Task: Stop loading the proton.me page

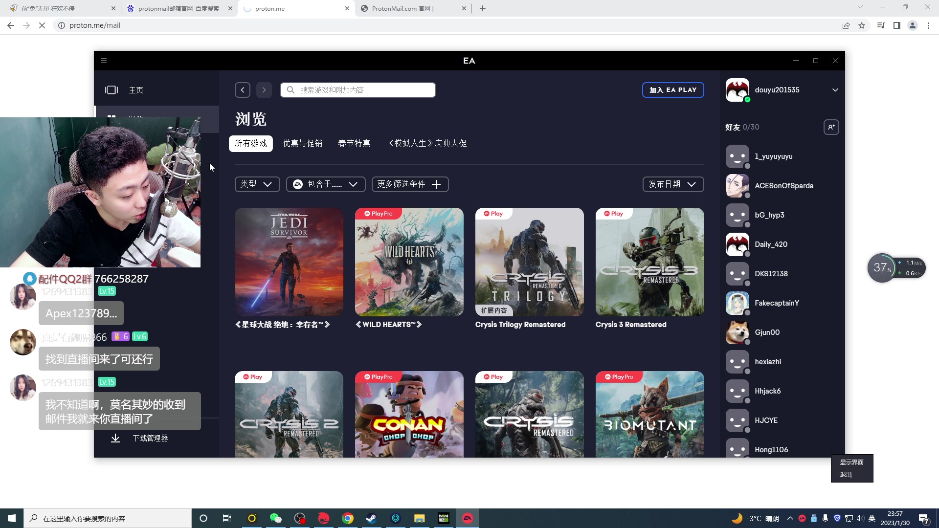Action: (x=42, y=25)
